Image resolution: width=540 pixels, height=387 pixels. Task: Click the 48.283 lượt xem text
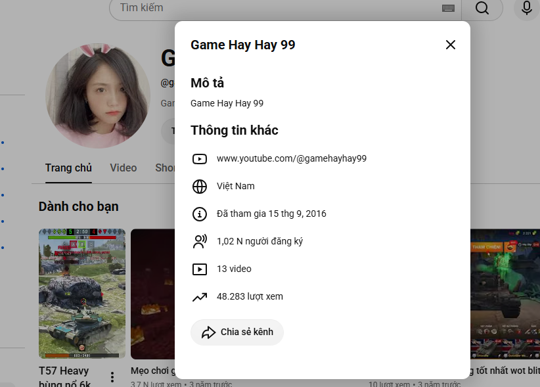click(250, 296)
